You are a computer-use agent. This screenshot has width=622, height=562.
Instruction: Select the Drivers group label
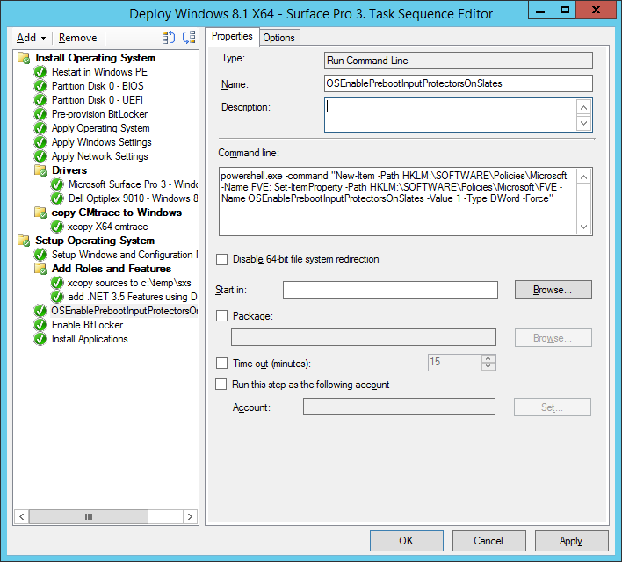(69, 170)
